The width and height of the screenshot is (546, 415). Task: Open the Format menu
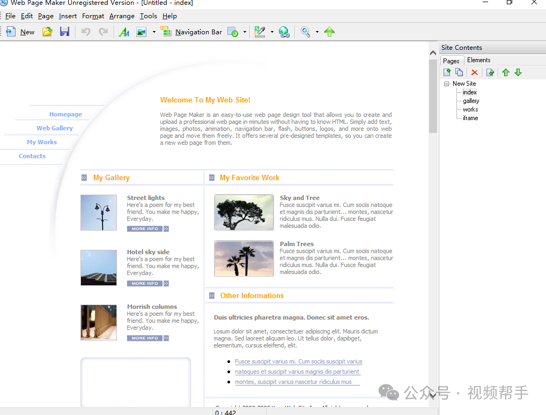pos(93,16)
